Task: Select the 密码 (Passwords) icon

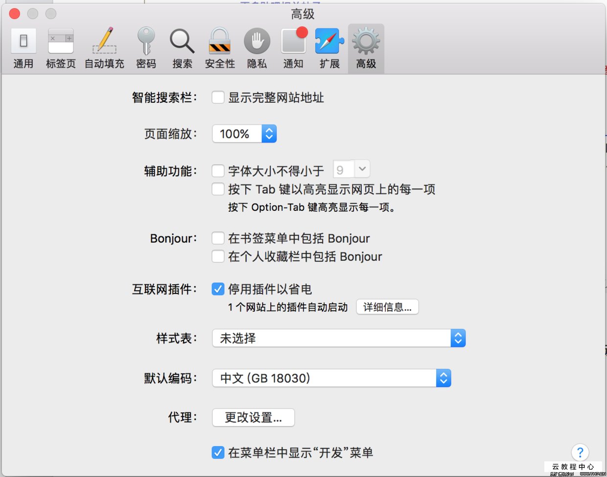Action: [x=145, y=46]
